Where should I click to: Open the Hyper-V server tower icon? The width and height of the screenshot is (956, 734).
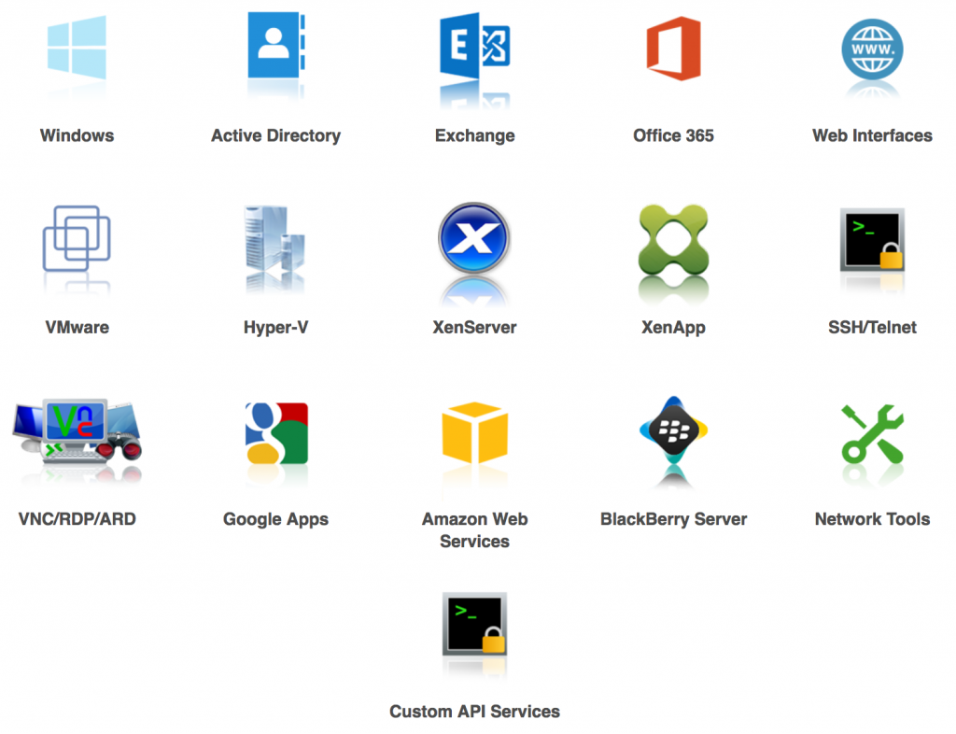[275, 238]
